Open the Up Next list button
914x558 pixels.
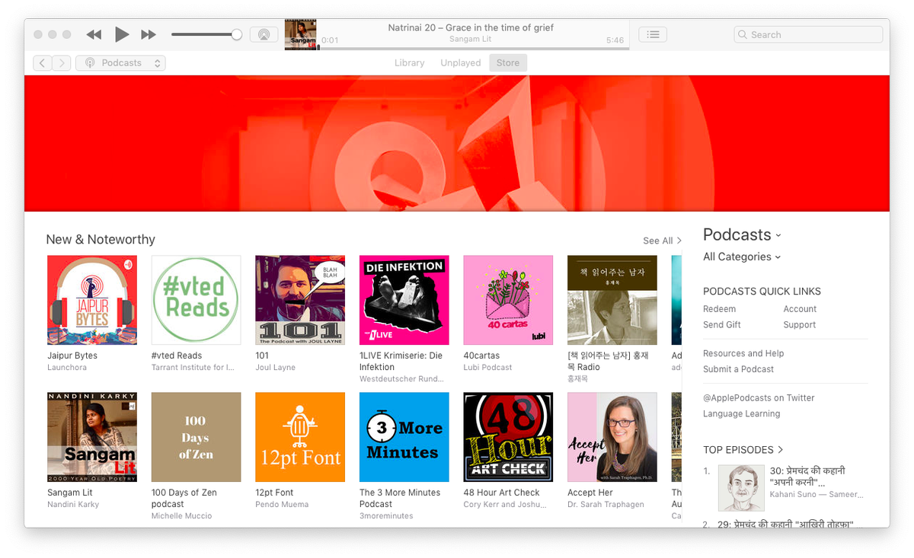pyautogui.click(x=653, y=34)
